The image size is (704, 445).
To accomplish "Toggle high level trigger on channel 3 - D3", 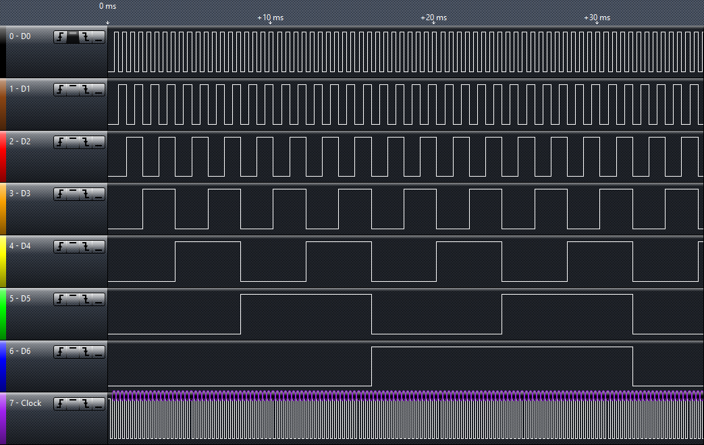I will pos(73,194).
